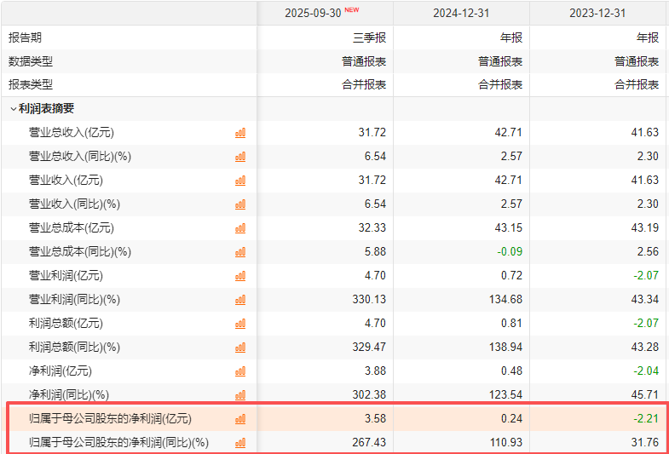Screen dimensions: 669x454
Task: Click the 三季报 cell under 2025-09-30
Action: click(x=369, y=37)
